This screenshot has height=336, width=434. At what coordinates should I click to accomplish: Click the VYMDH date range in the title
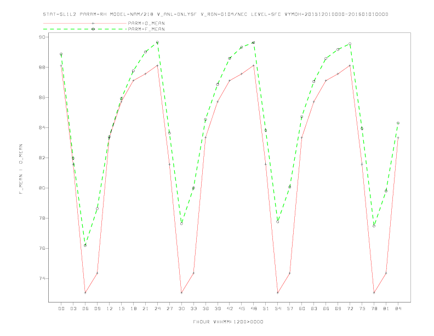pos(336,14)
